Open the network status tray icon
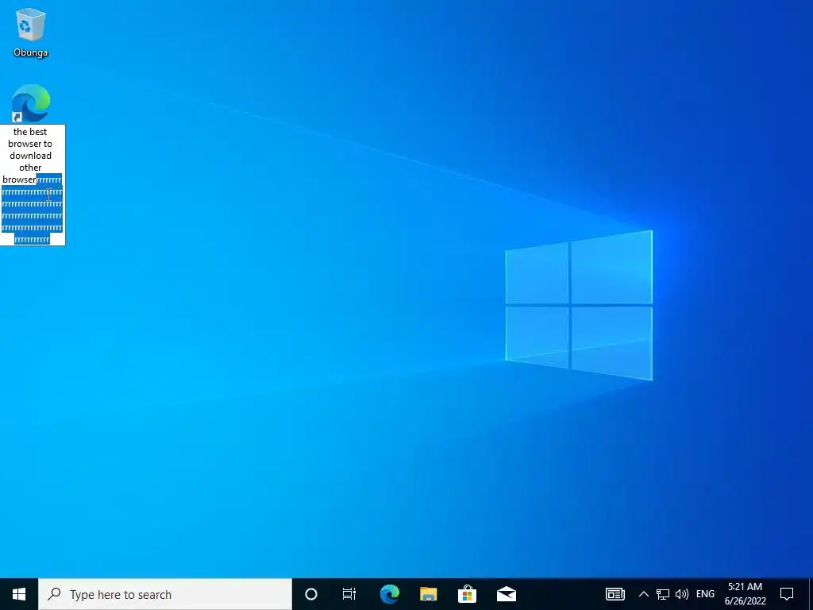This screenshot has height=610, width=813. (663, 594)
